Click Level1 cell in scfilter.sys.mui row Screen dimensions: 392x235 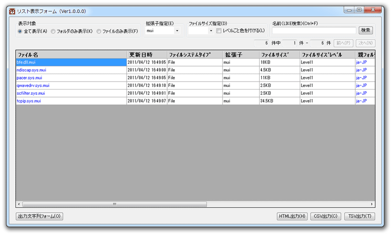pyautogui.click(x=327, y=93)
